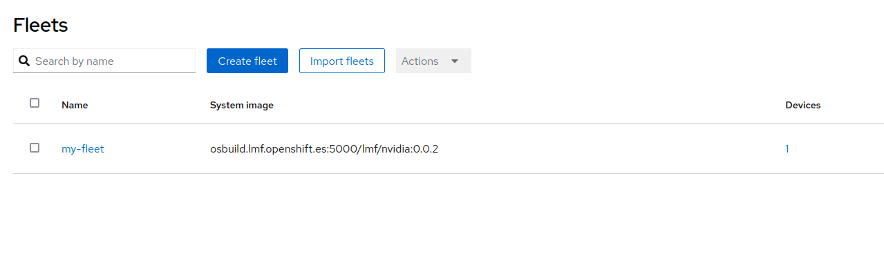Click the device count 1 for my-fleet
The width and height of the screenshot is (884, 263).
point(787,148)
